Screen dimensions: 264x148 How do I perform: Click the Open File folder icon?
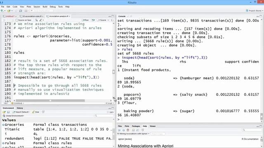coord(9,11)
